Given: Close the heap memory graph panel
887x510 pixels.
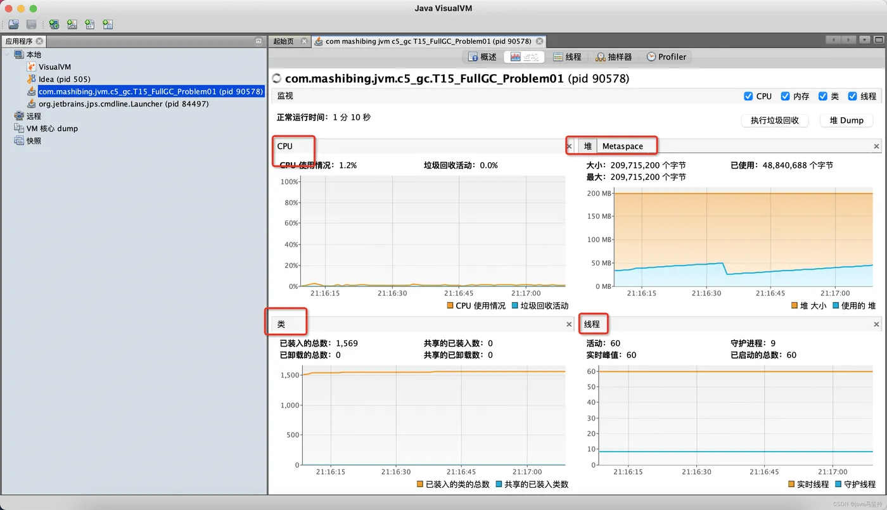Looking at the screenshot, I should 876,146.
